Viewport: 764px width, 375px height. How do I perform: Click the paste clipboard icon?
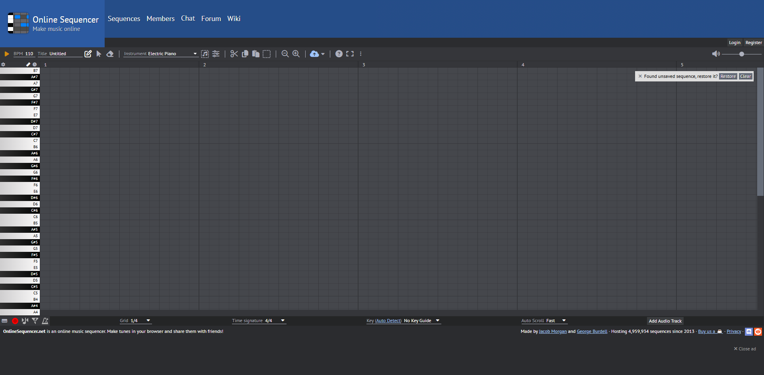pyautogui.click(x=256, y=54)
